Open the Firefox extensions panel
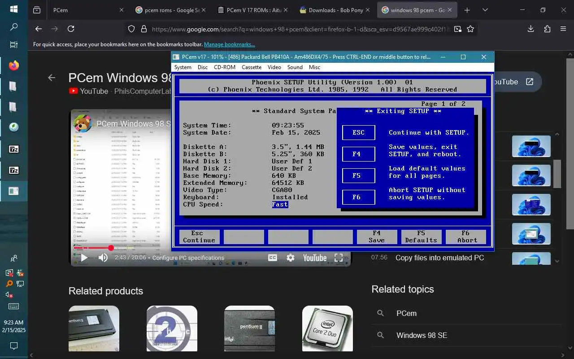The height and width of the screenshot is (359, 574). tap(547, 29)
